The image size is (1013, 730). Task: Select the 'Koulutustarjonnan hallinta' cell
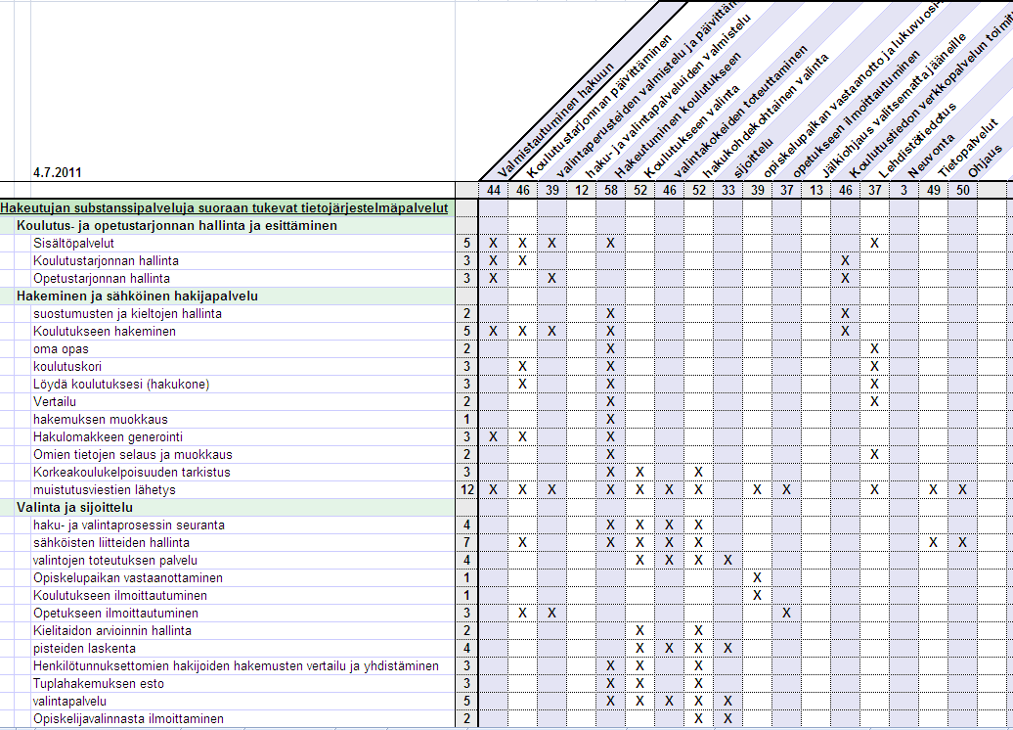pos(106,260)
